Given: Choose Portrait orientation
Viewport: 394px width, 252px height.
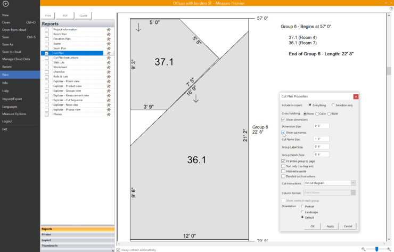Looking at the screenshot, I should click(302, 206).
